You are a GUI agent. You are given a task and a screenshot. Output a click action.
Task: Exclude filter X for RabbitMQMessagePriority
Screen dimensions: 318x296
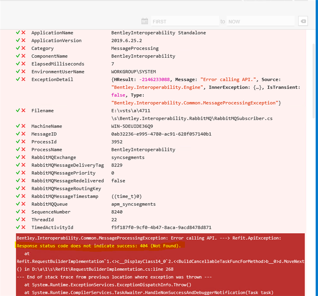point(23,173)
